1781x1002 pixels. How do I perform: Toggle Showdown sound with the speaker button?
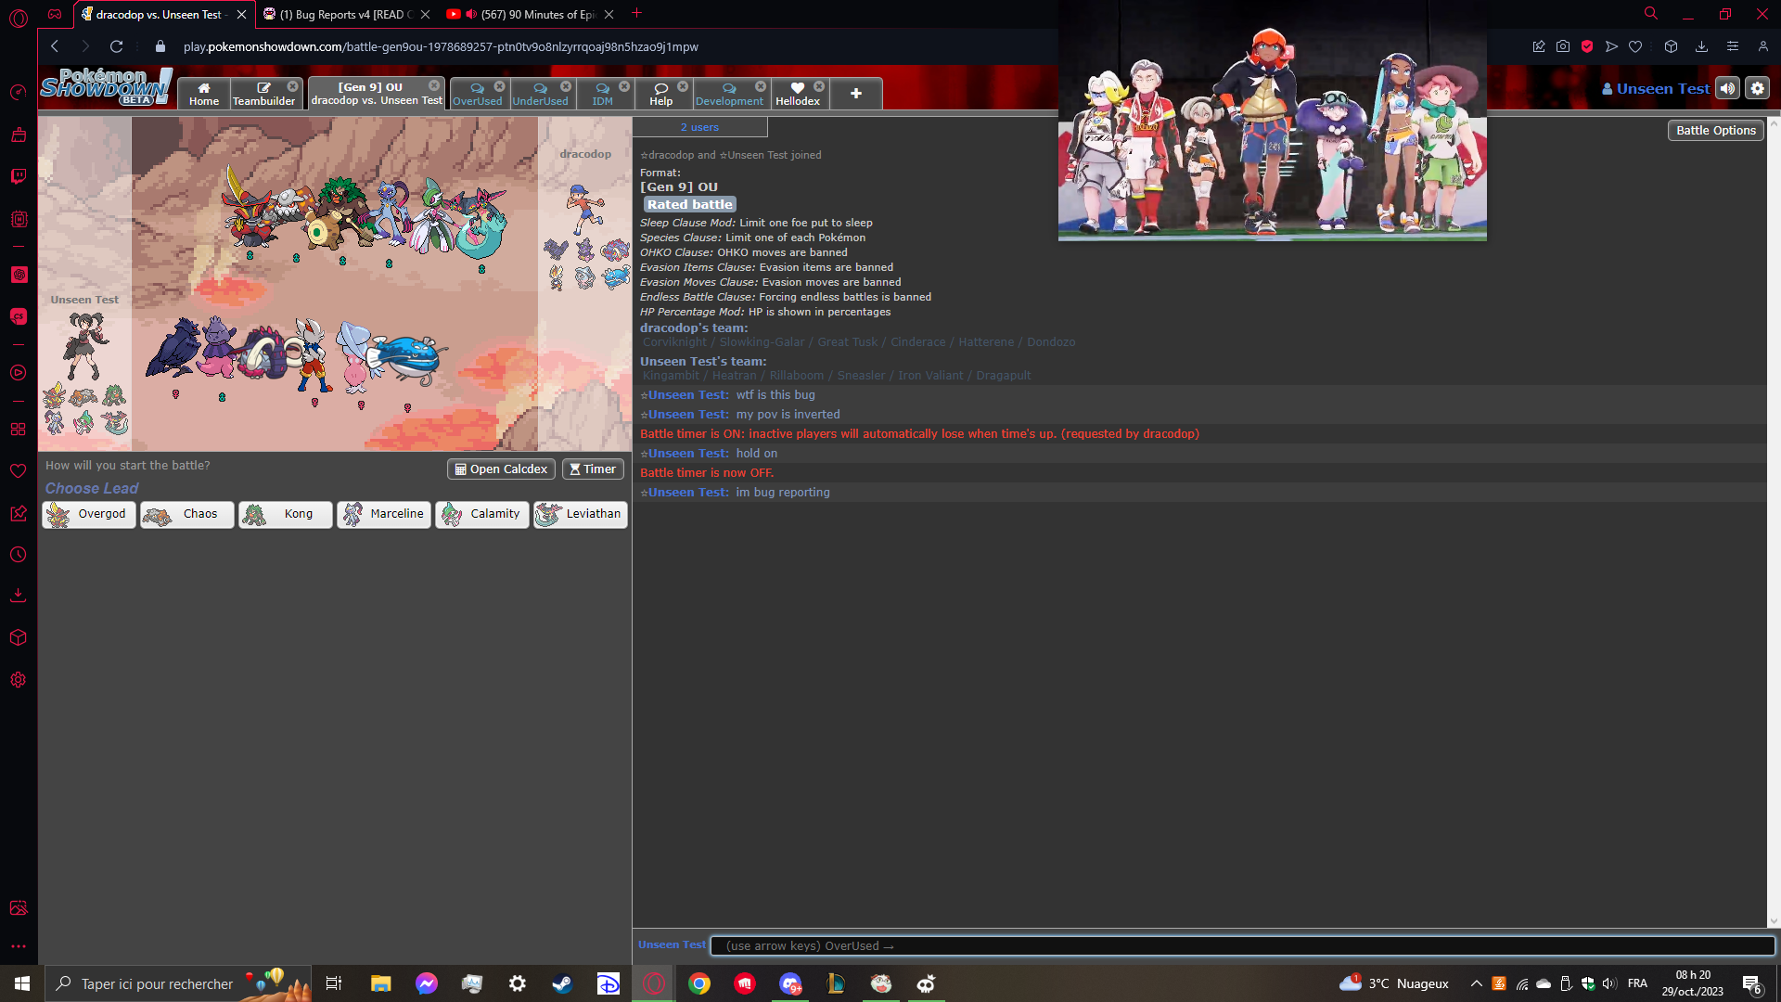coord(1727,88)
